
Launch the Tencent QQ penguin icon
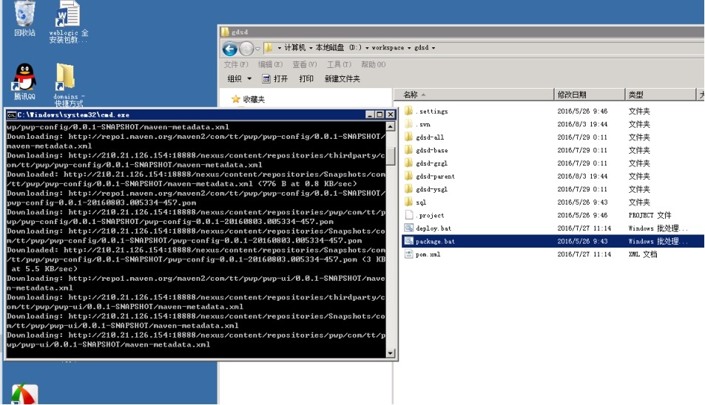tap(24, 77)
